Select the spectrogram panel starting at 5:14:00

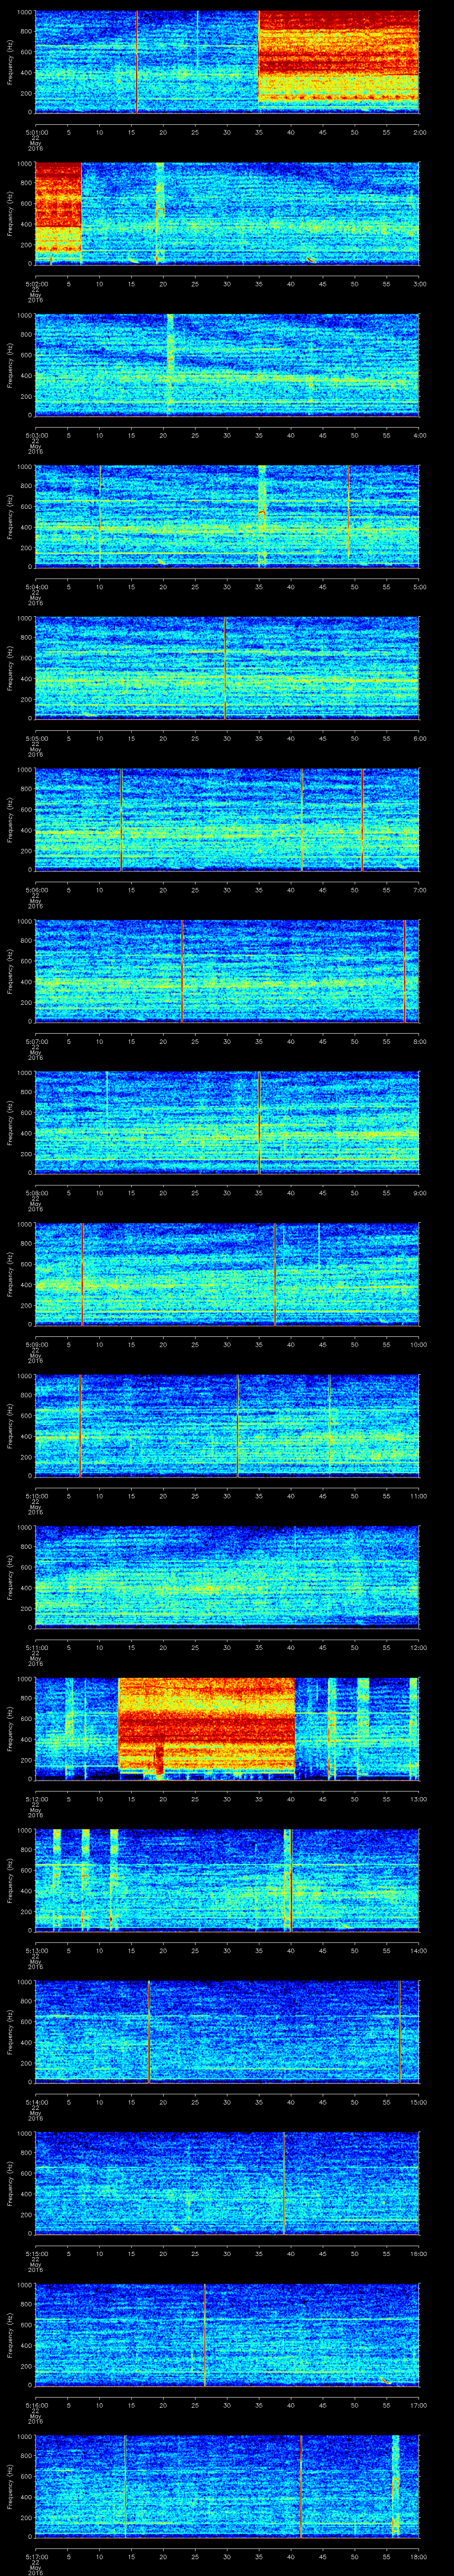[x=227, y=2032]
